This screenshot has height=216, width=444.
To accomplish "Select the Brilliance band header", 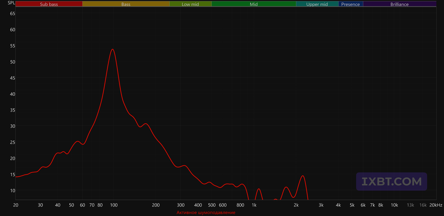I will (x=400, y=4).
